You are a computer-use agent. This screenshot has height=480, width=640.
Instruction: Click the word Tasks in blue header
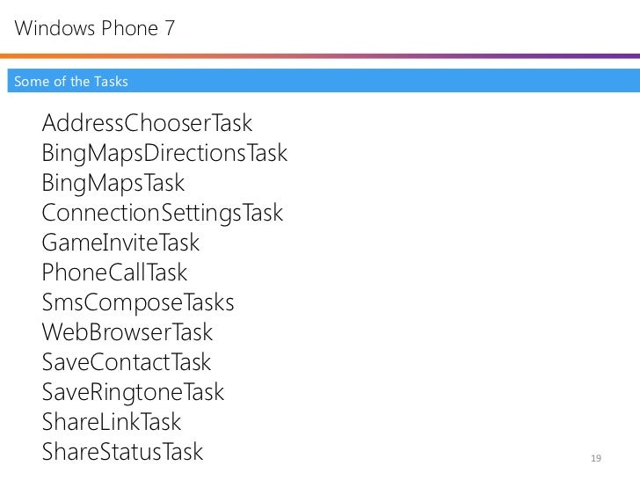(x=111, y=81)
